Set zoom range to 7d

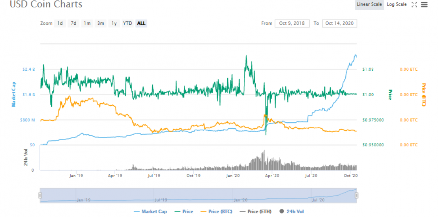73,23
